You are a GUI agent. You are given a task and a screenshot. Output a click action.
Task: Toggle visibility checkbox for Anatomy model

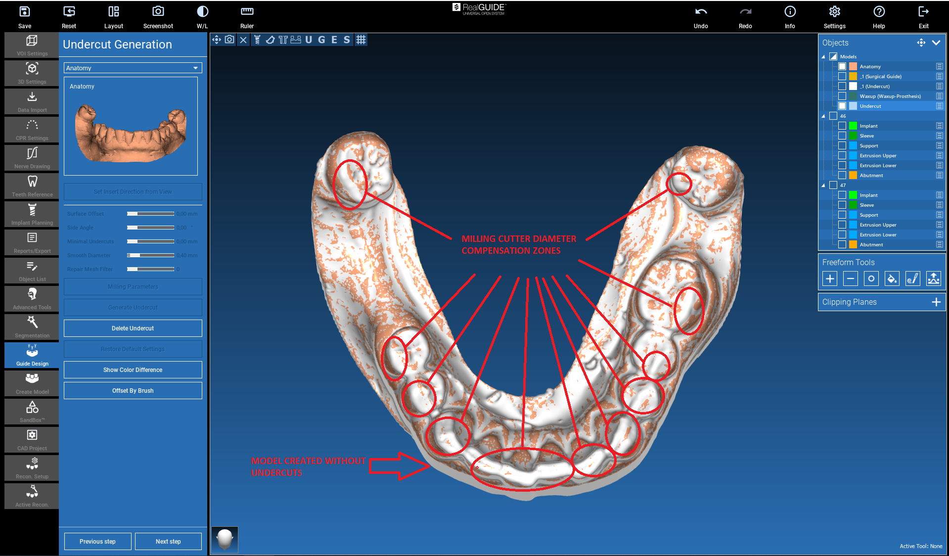[x=842, y=66]
